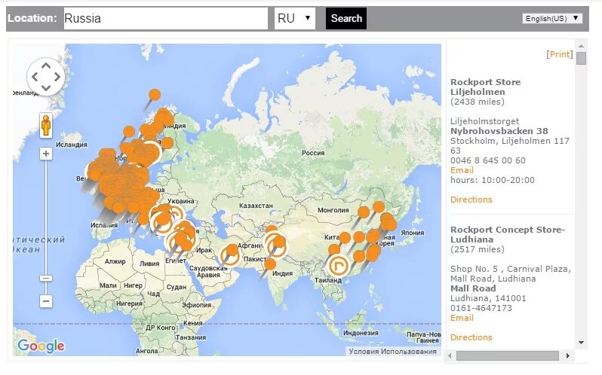Click the Россия label on the map
The image size is (602, 375).
click(x=313, y=153)
